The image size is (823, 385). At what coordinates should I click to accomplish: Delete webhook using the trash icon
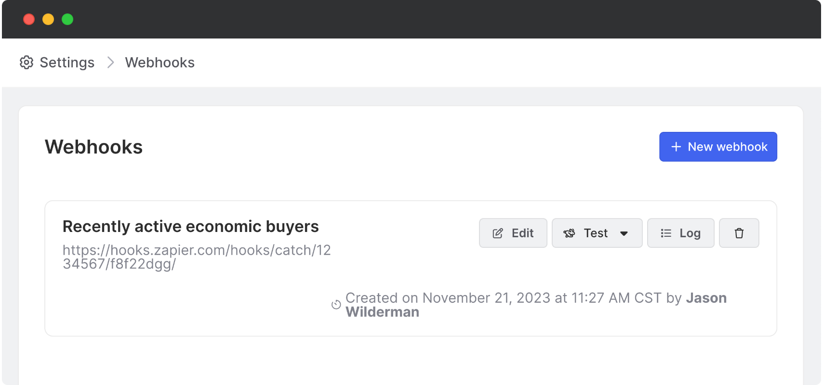pos(739,233)
